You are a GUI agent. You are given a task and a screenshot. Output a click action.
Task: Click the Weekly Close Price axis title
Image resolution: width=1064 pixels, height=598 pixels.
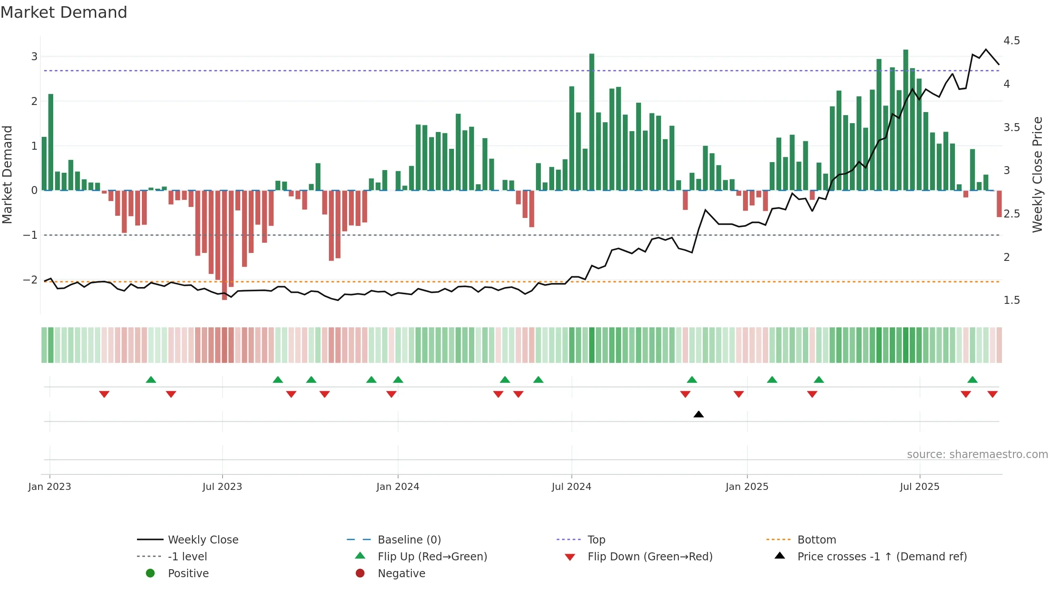(x=1037, y=175)
